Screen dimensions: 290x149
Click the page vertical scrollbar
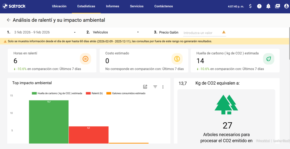tap(289, 43)
